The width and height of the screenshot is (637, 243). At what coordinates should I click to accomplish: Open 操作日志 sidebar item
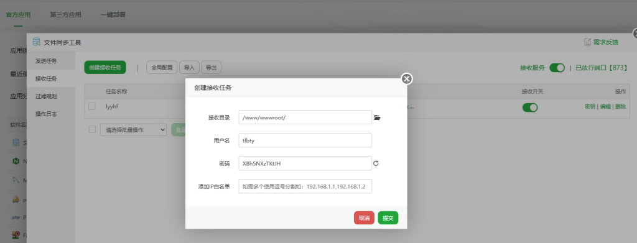coord(51,114)
